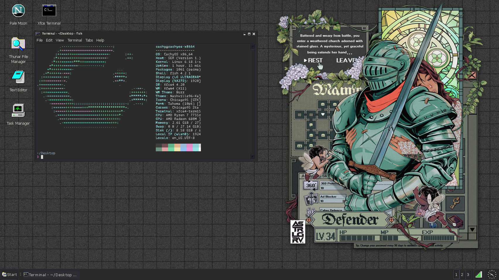Switch to workspace 3
The width and height of the screenshot is (499, 280).
[x=468, y=274]
